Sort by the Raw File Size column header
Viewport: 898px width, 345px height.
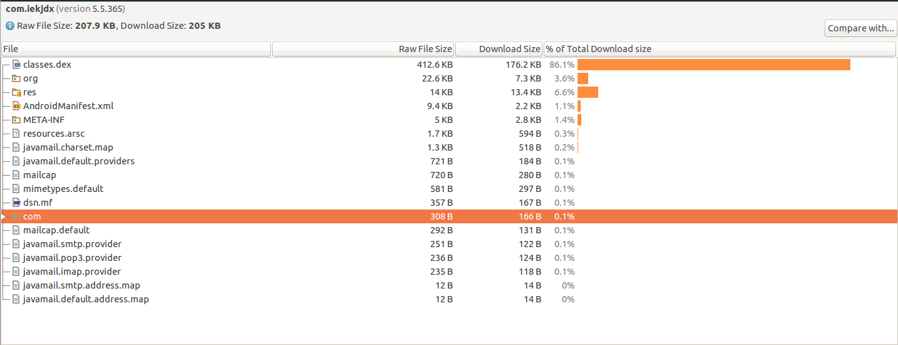pos(363,49)
